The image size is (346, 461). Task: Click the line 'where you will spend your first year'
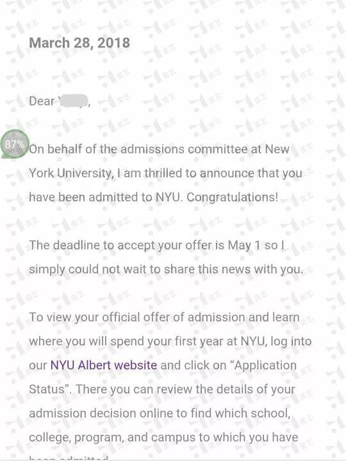[x=170, y=341]
